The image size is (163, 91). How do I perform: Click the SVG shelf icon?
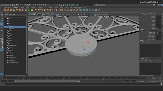click(32, 10)
